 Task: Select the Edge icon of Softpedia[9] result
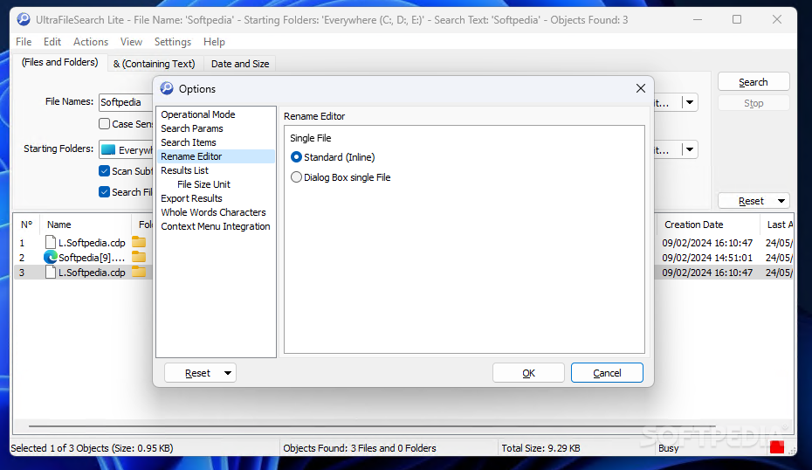(51, 257)
